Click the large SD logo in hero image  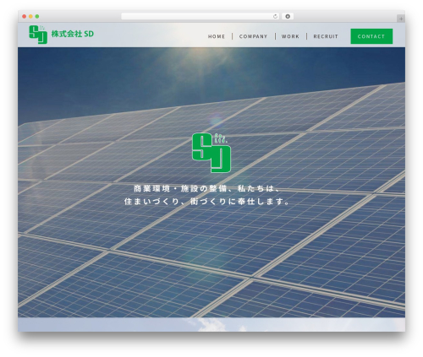(211, 153)
